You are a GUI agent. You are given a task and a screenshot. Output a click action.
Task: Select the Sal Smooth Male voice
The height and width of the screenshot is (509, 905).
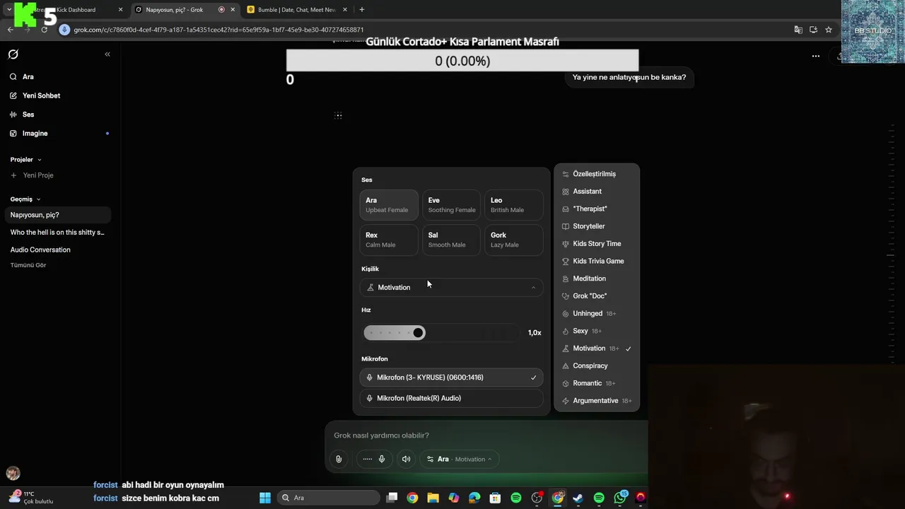coord(451,240)
